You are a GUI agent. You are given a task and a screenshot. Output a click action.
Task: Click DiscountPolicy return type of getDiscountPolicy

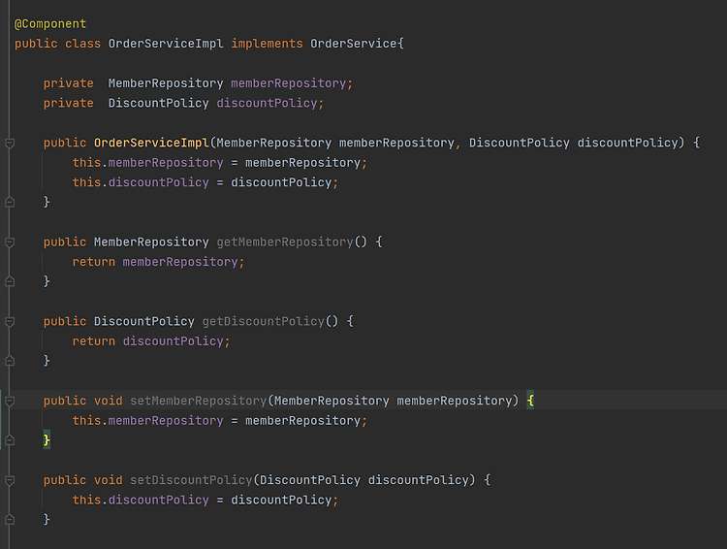[143, 322]
